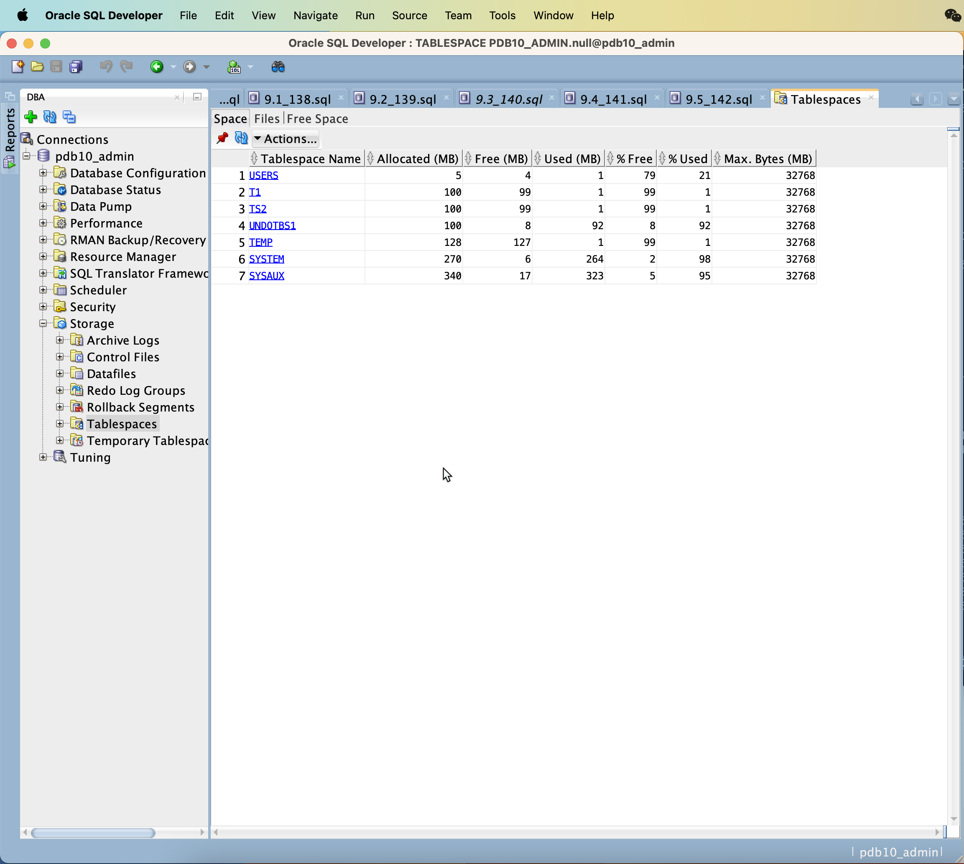
Task: Collapse the Storage tree node
Action: [43, 323]
